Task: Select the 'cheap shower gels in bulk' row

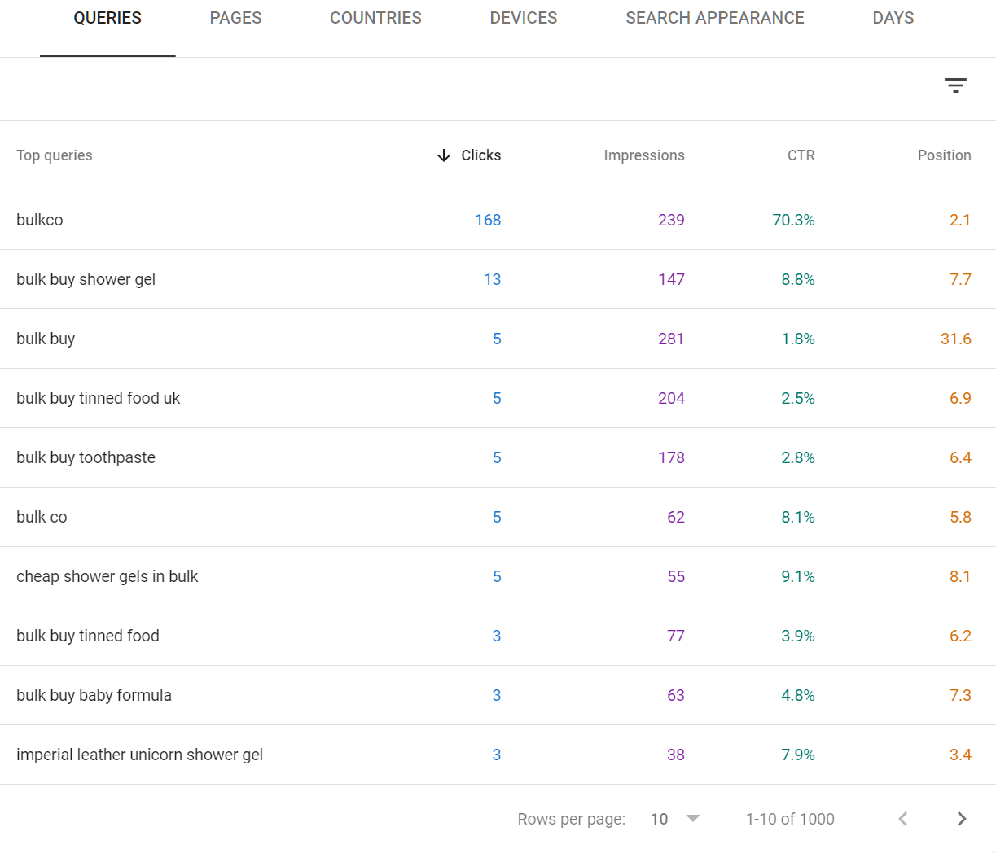Action: (x=107, y=576)
